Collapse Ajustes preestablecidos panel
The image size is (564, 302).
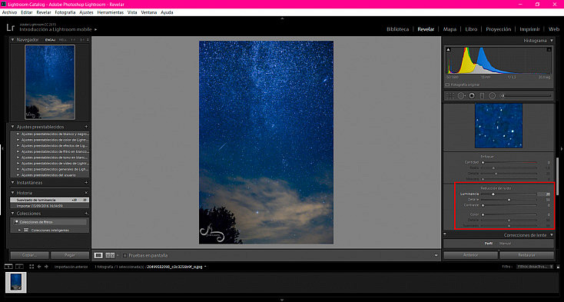point(12,127)
